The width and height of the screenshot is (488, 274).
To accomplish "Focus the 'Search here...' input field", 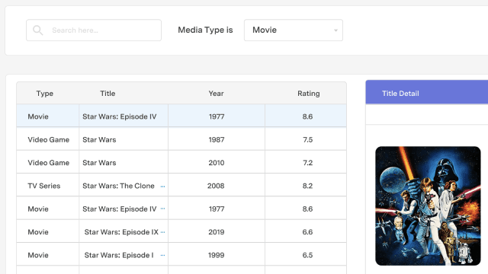I will [94, 30].
